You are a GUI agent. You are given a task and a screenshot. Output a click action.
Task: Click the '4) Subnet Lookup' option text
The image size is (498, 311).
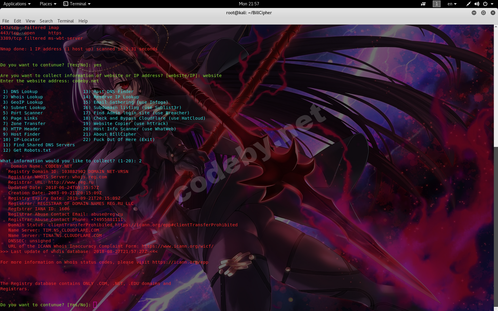point(24,108)
